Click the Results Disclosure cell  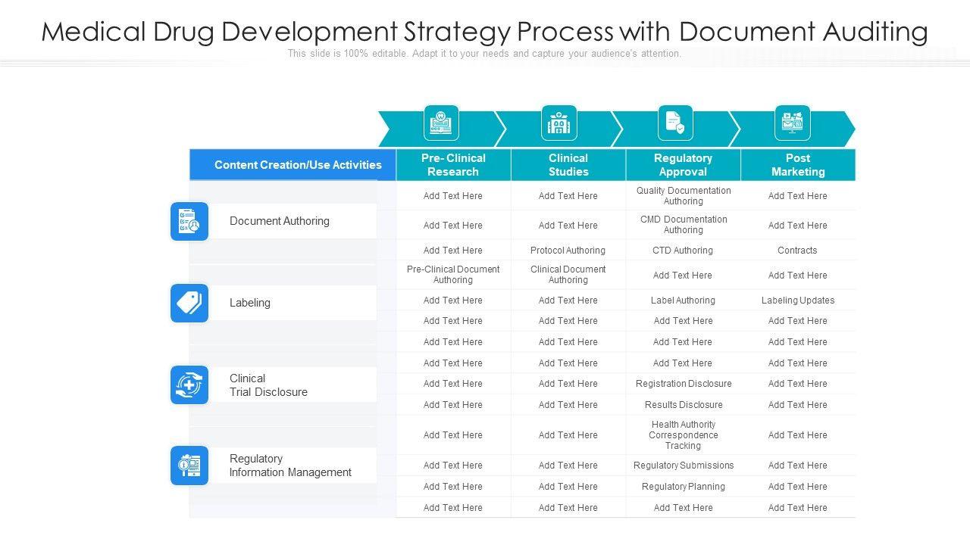[684, 405]
